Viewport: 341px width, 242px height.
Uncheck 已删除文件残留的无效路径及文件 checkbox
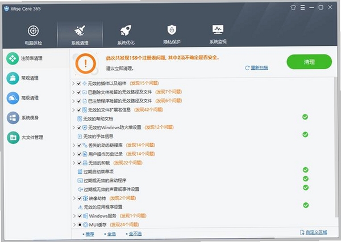coord(79,92)
